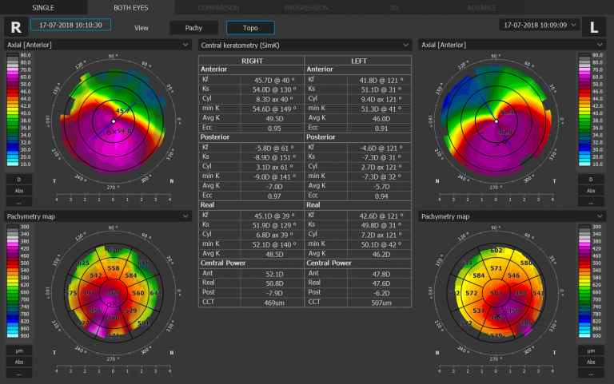This screenshot has width=614, height=384.
Task: Click right anterior Cyl value 8.3D ax 40°
Action: [273, 99]
